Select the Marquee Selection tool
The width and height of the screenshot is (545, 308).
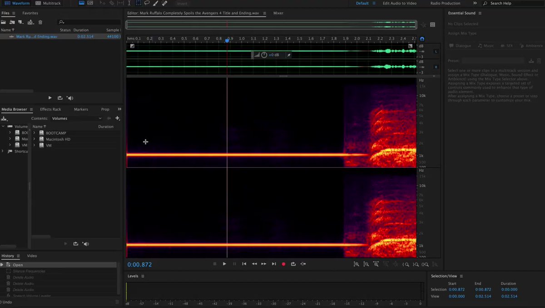point(139,3)
